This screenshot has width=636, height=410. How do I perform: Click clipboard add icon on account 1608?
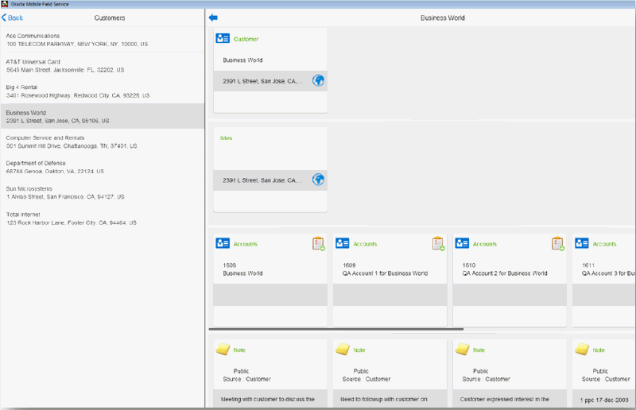319,243
